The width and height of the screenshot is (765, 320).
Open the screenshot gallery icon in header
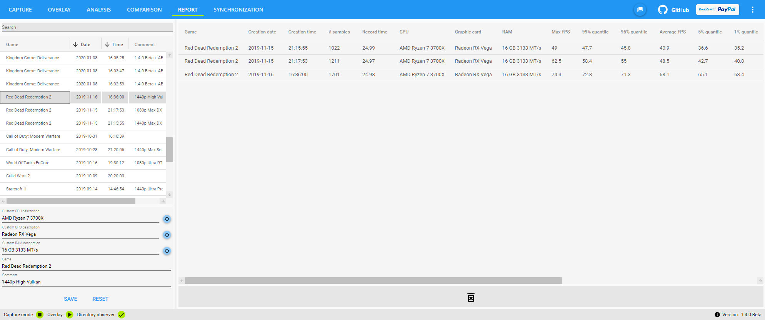[640, 10]
